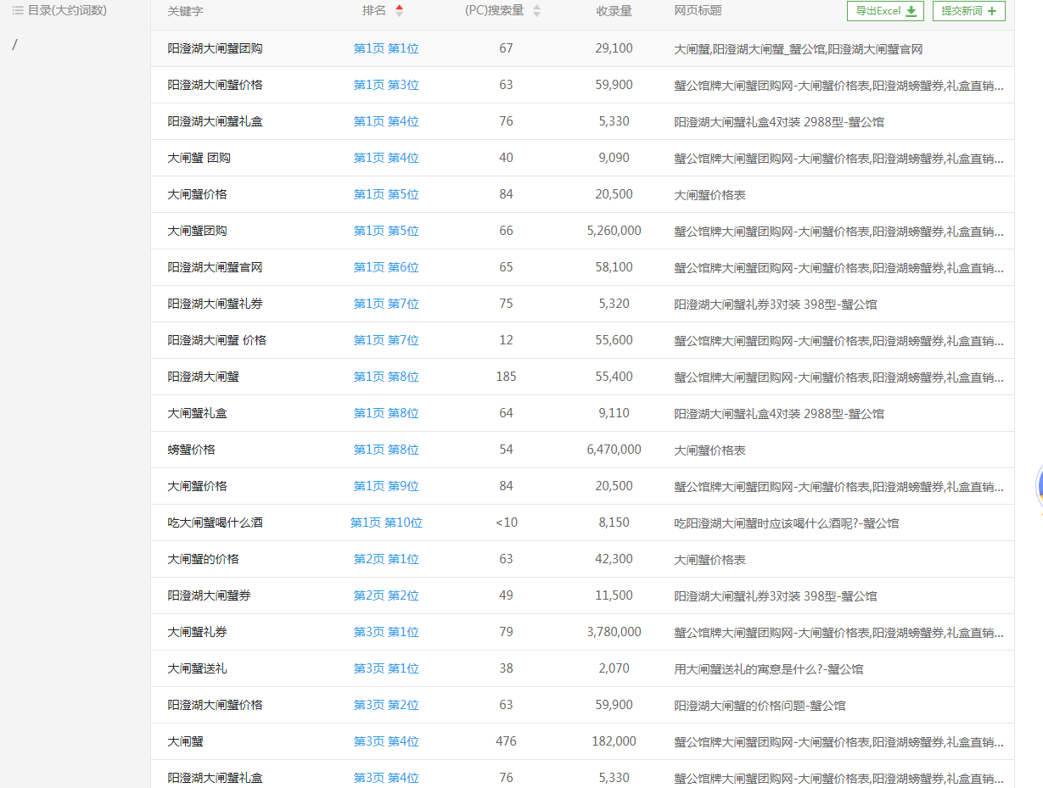Click 收录量 value 3,780,000
Screen dimensions: 1043x788
pyautogui.click(x=614, y=632)
